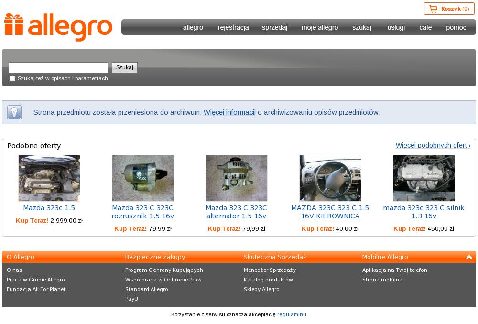Image resolution: width=478 pixels, height=324 pixels.
Task: Open the rejestracja menu item
Action: coord(233,27)
